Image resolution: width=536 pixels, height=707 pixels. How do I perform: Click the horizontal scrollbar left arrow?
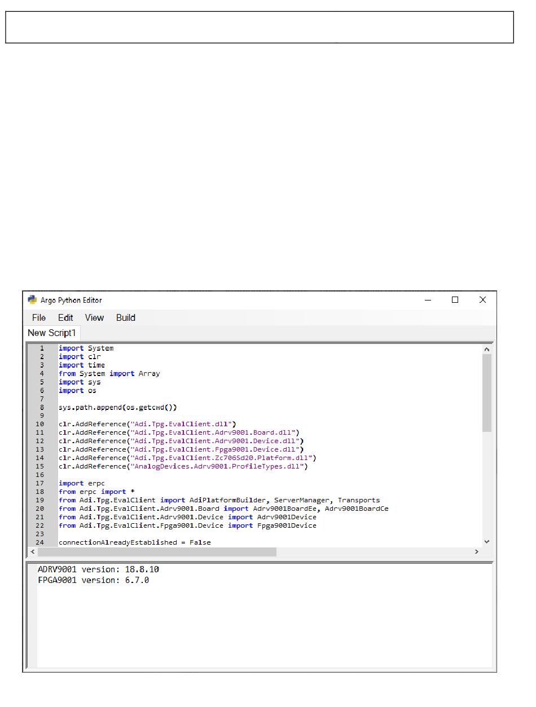tap(32, 552)
